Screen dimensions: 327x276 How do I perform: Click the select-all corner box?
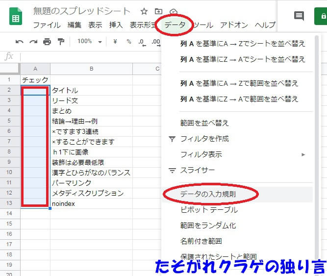click(10, 69)
